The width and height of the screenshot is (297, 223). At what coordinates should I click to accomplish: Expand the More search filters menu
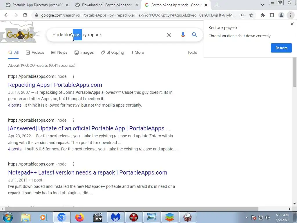(137, 52)
